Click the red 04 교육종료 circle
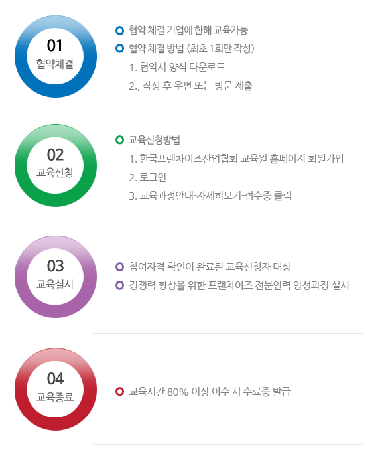This screenshot has width=390, height=454. pyautogui.click(x=56, y=389)
